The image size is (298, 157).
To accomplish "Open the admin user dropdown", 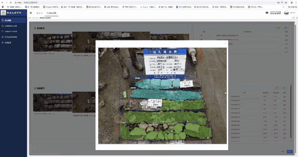I will (x=293, y=13).
